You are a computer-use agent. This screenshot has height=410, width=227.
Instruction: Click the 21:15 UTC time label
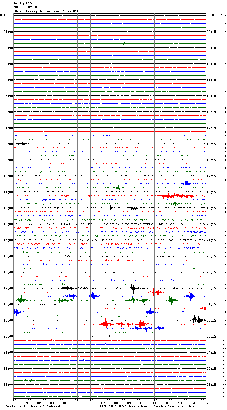pos(211,240)
